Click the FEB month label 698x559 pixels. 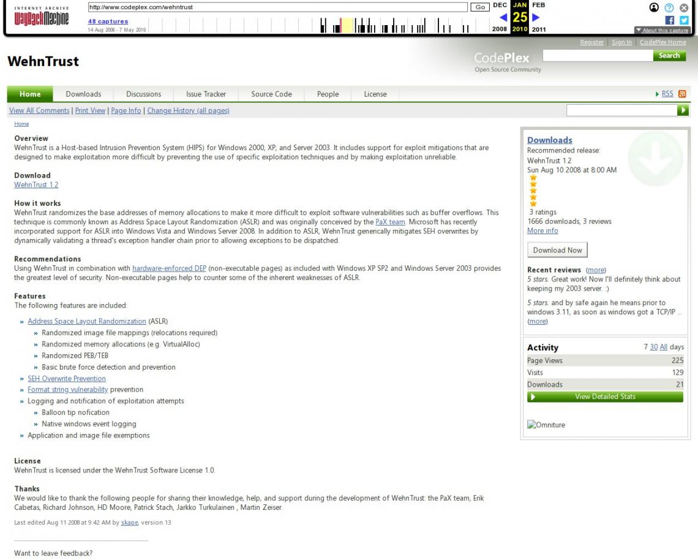tap(539, 5)
